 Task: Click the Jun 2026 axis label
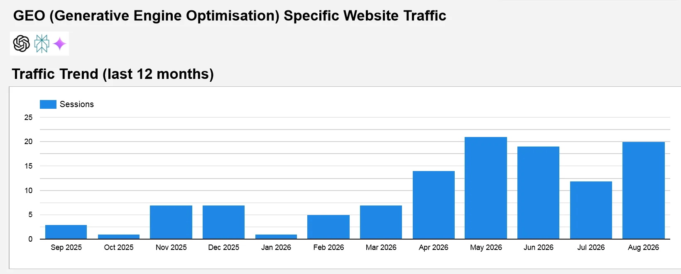[538, 247]
